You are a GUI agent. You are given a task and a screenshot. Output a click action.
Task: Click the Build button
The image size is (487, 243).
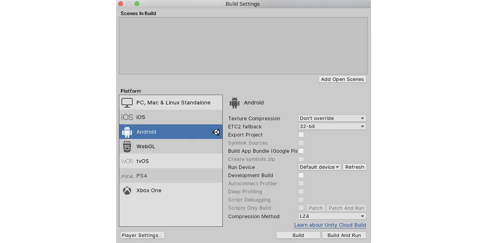coord(298,235)
